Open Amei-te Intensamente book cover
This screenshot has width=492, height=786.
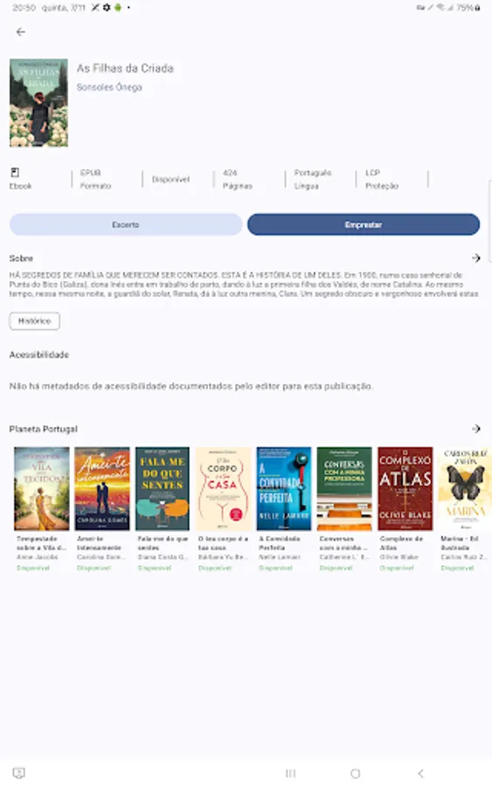[x=102, y=489]
